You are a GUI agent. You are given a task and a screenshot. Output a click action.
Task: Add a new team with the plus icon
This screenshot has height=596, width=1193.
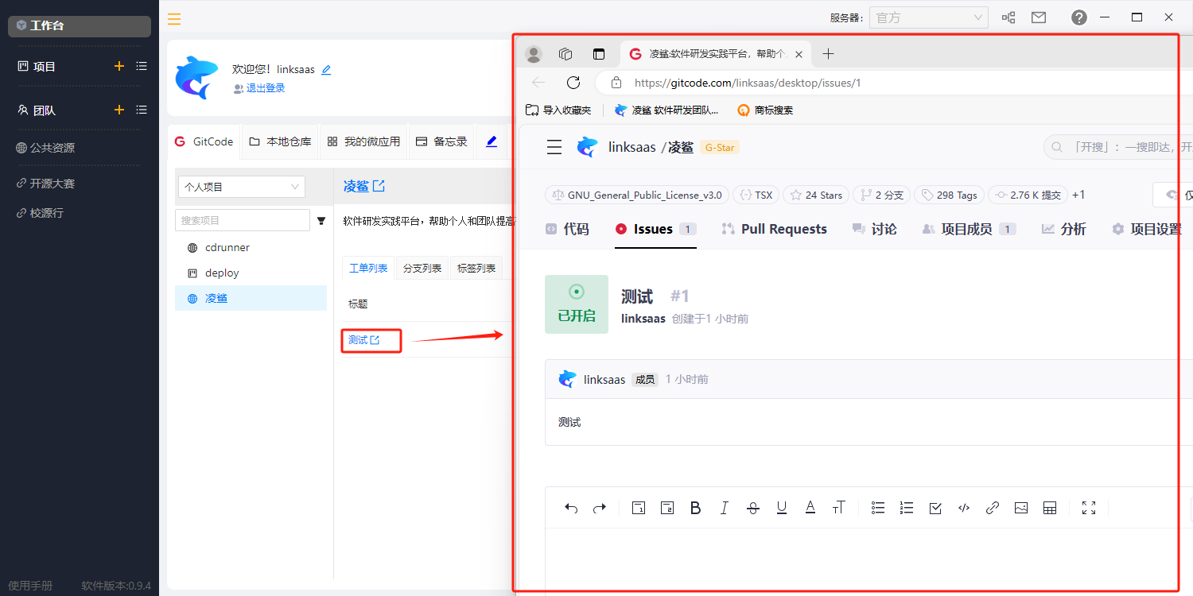(119, 110)
